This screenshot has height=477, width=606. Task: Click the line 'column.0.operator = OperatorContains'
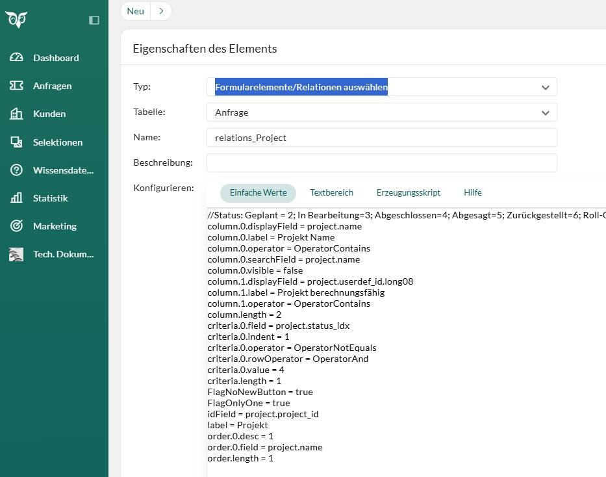click(x=288, y=248)
